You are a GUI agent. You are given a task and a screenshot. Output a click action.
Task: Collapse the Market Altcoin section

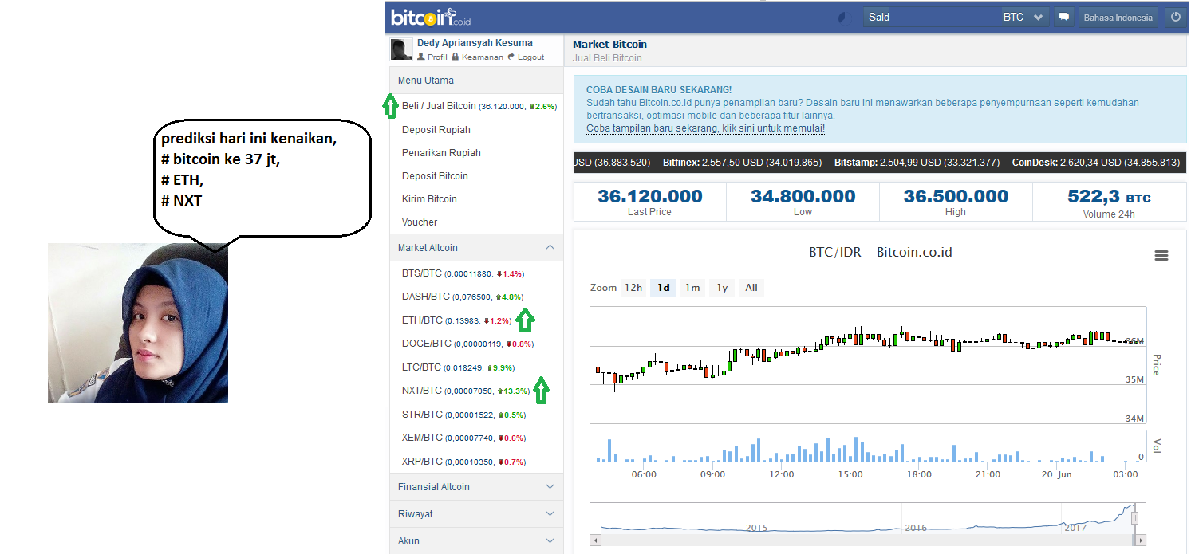476,248
